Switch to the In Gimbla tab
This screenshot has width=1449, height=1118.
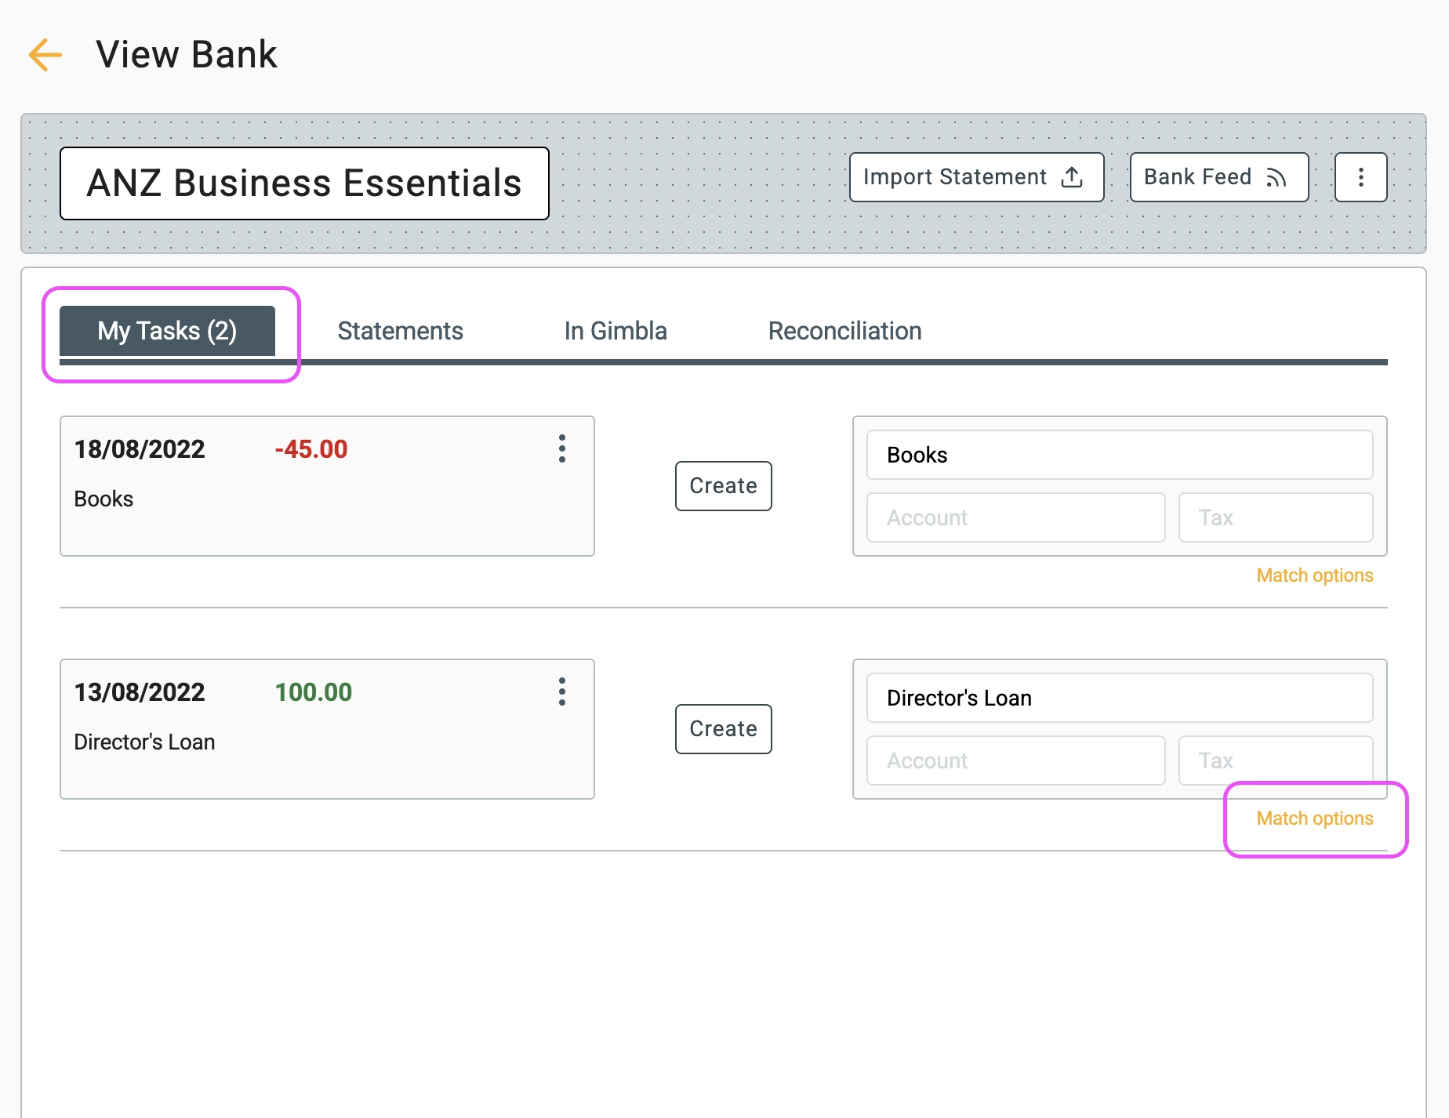[616, 331]
